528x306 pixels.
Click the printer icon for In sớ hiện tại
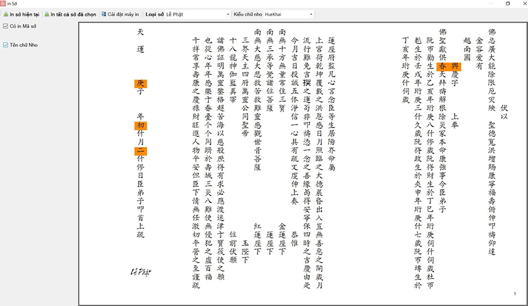(x=6, y=15)
